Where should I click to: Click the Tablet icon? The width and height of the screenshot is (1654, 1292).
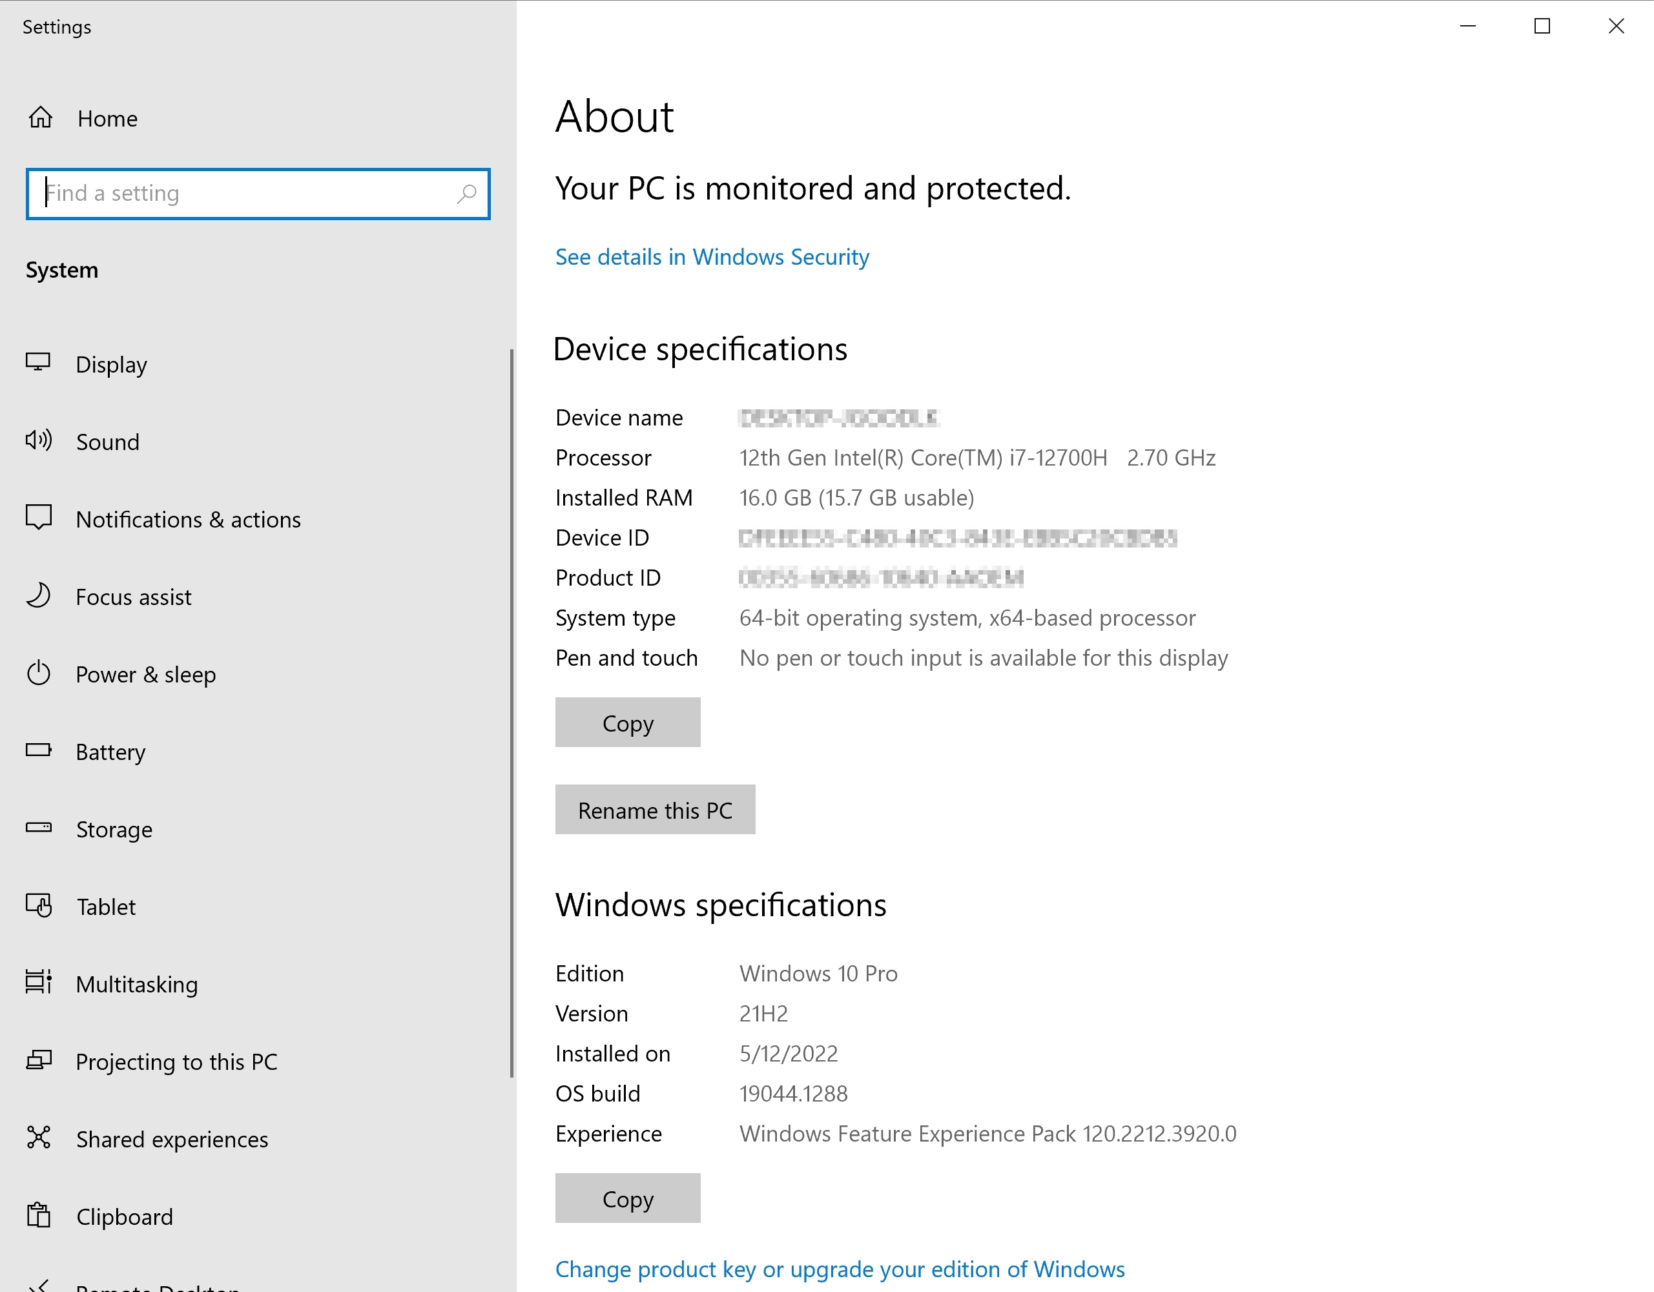click(39, 905)
